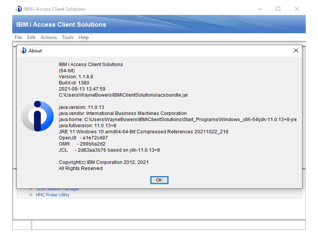Click the large IBM i logo in About dialog
This screenshot has width=318, height=235.
(37, 116)
